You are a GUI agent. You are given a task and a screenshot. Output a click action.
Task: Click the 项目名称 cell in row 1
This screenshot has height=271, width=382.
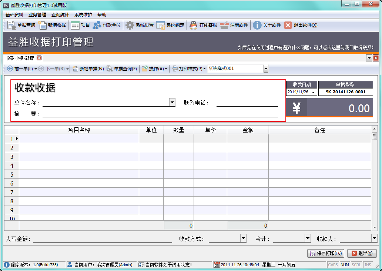79,139
